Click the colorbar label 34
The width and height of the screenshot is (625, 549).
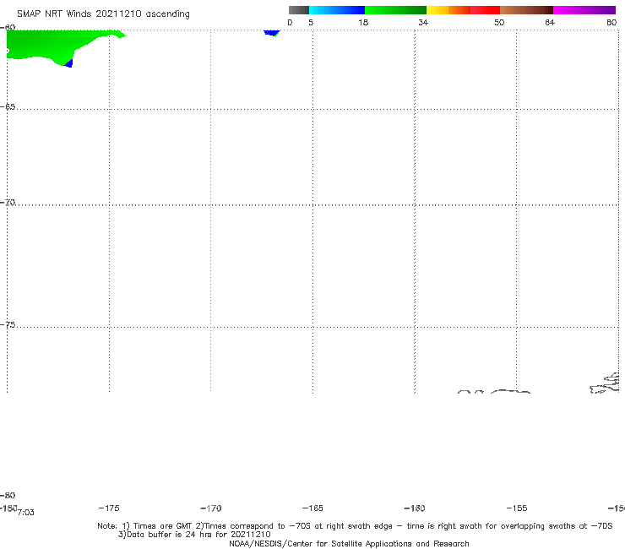pyautogui.click(x=423, y=22)
